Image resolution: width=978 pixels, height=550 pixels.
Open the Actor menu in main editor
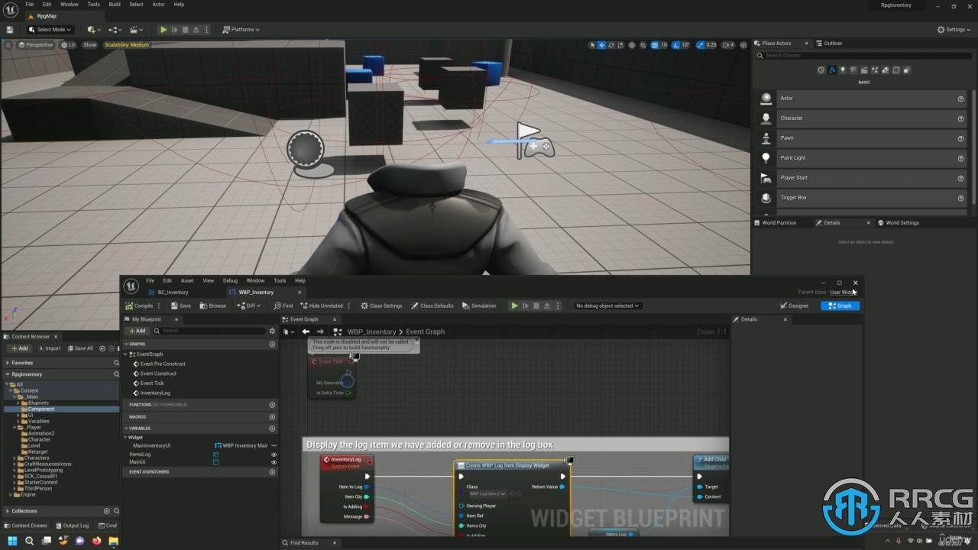158,4
